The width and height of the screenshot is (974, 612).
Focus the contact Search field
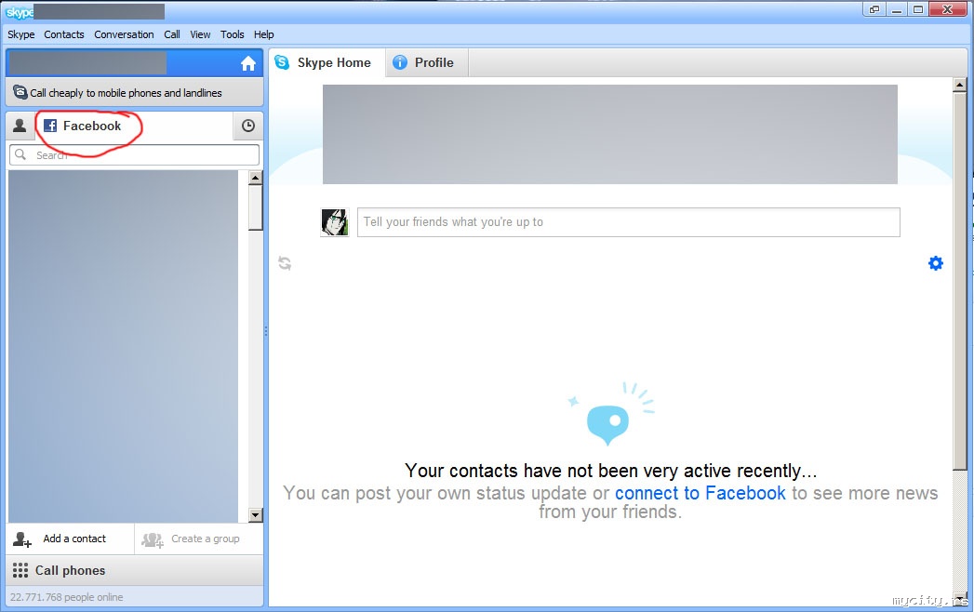134,154
